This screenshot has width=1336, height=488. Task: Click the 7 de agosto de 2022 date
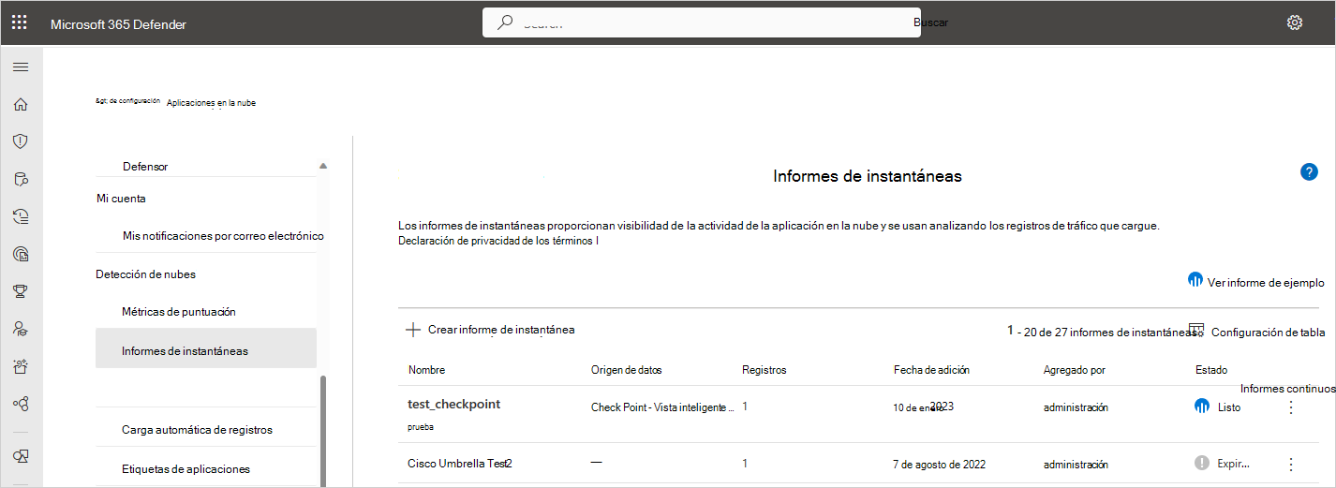(x=939, y=464)
